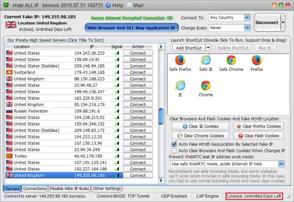Click the resize grip in status bar corner
The image size is (294, 202).
(x=288, y=196)
